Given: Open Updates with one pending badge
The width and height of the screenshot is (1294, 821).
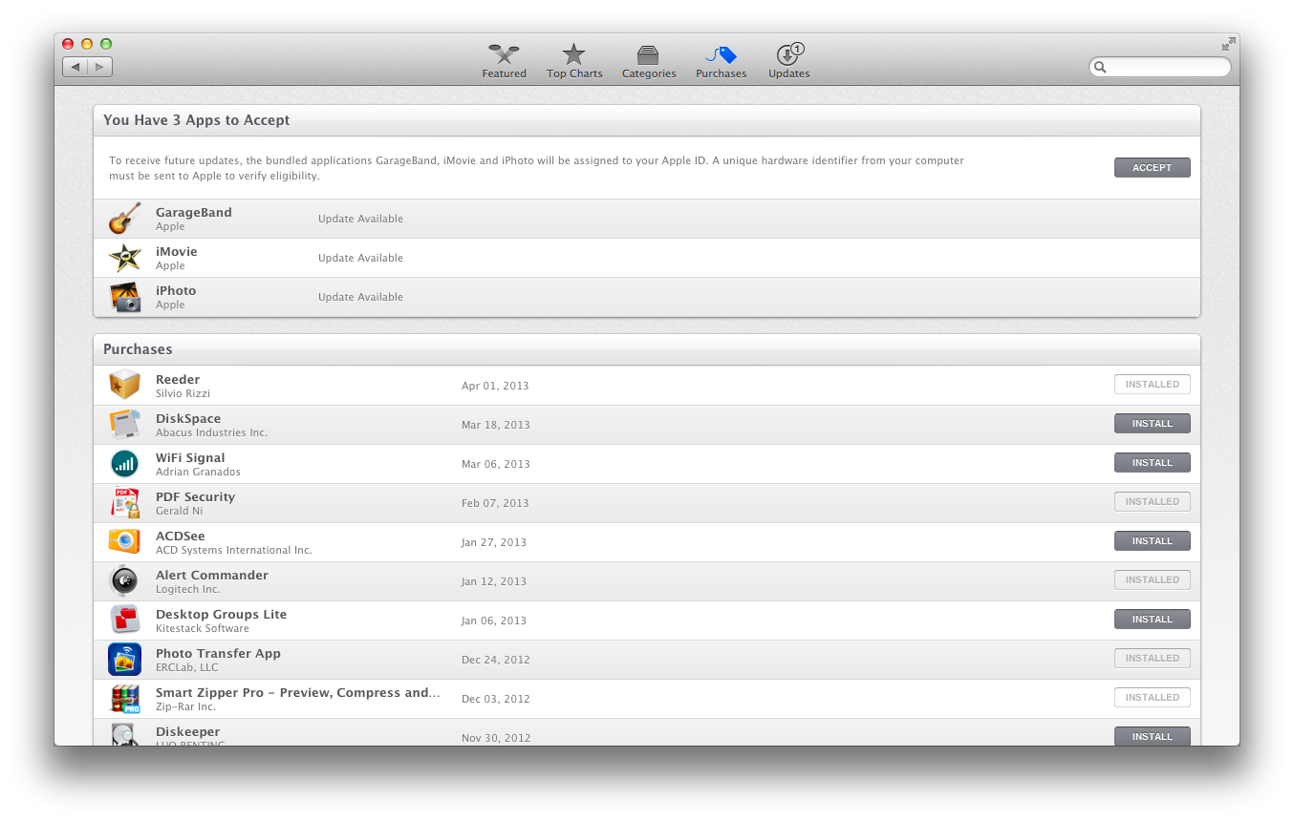Looking at the screenshot, I should click(789, 61).
